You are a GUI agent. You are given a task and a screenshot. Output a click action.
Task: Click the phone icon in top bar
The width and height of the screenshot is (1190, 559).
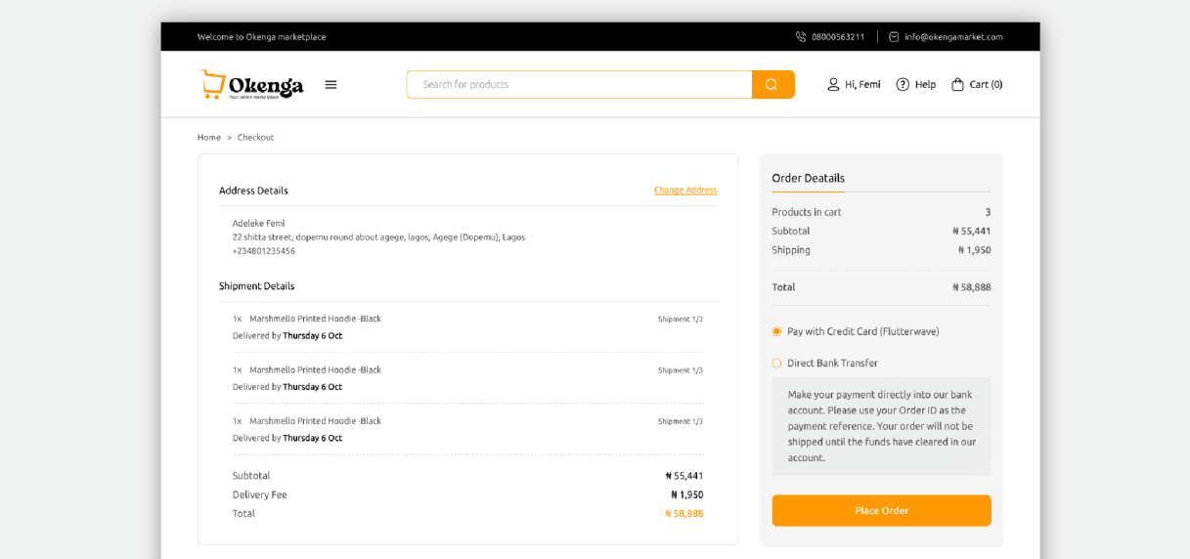pyautogui.click(x=801, y=37)
